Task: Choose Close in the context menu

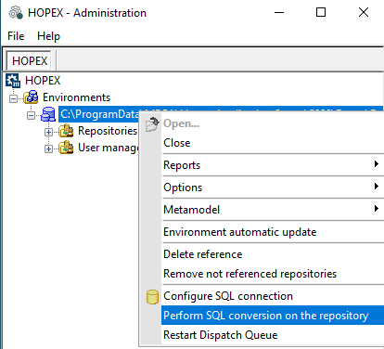Action: point(273,143)
